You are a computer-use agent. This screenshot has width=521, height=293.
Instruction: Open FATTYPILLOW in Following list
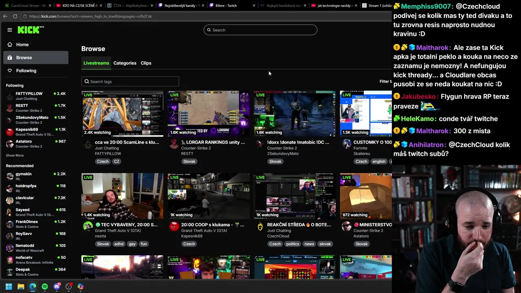pos(36,96)
